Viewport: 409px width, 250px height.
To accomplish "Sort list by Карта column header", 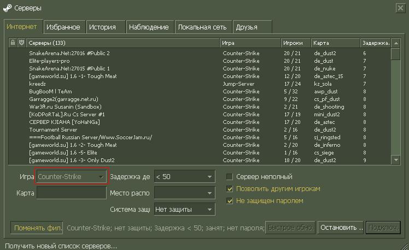I will point(335,43).
